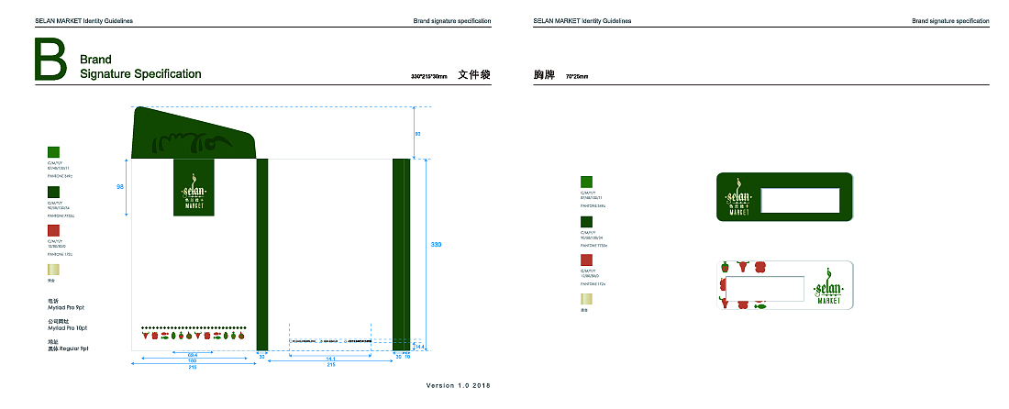Click the 胸牌 heading
Image resolution: width=1009 pixels, height=409 pixels.
544,74
